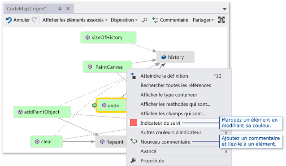
Task: Pin the CodeMap1.dgml tab
Action: click(60, 9)
